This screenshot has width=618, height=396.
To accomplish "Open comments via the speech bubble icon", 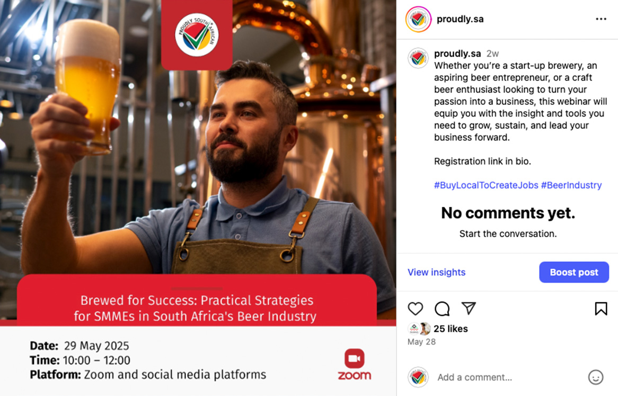I will coord(442,309).
